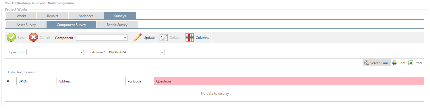The height and width of the screenshot is (109, 430).
Task: Sort by the UPRN column header
Action: (37, 81)
